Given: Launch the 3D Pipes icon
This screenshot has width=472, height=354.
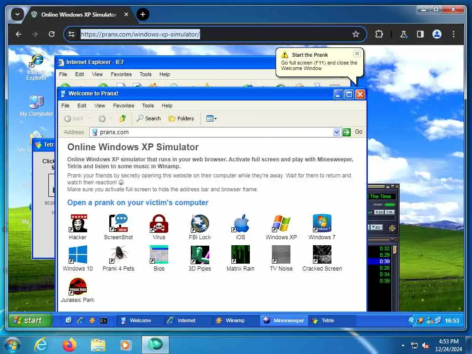Looking at the screenshot, I should tap(200, 258).
